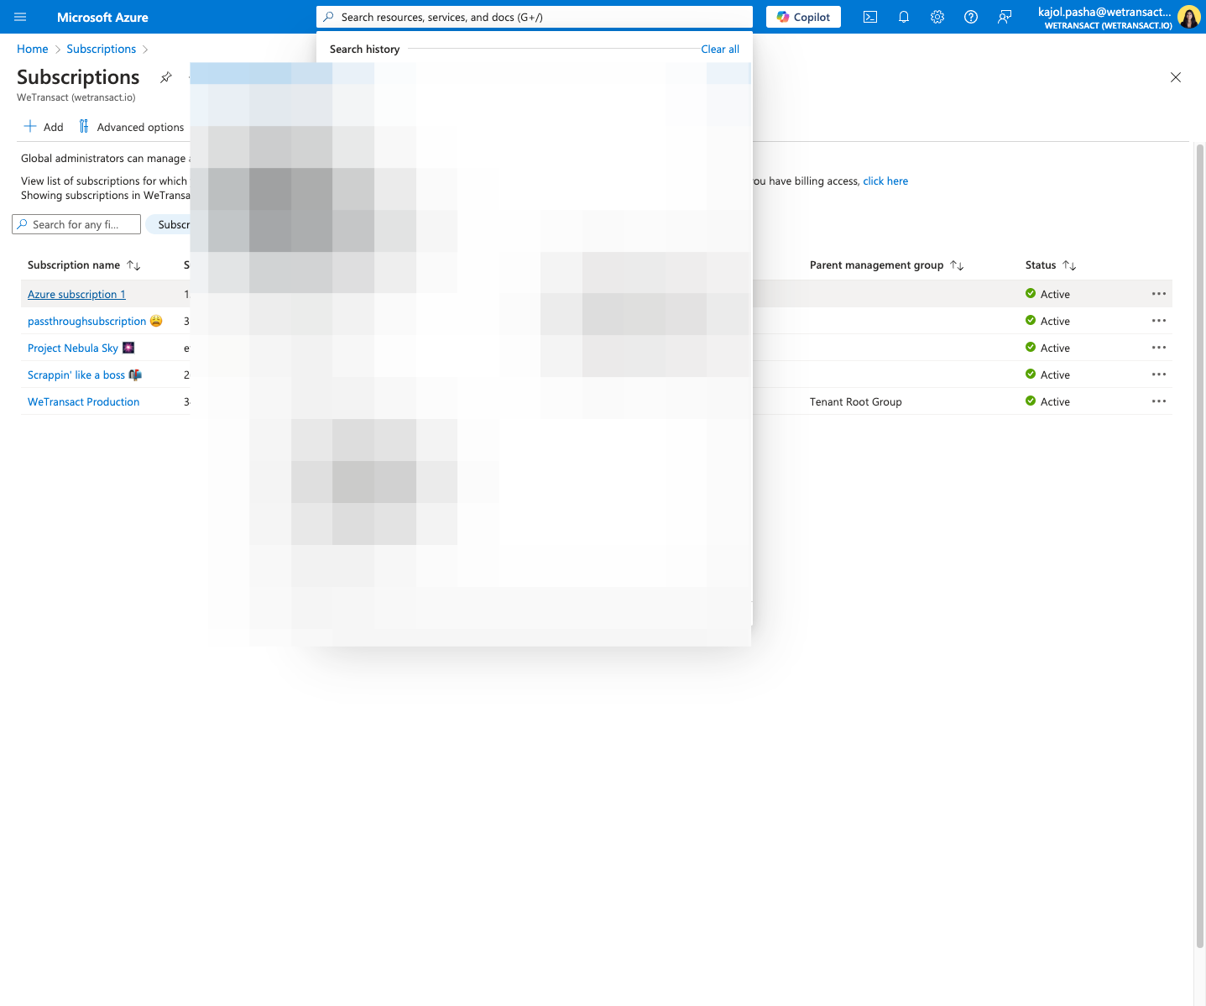Focus the global search resources box
Image resolution: width=1206 pixels, height=1006 pixels.
coord(535,17)
